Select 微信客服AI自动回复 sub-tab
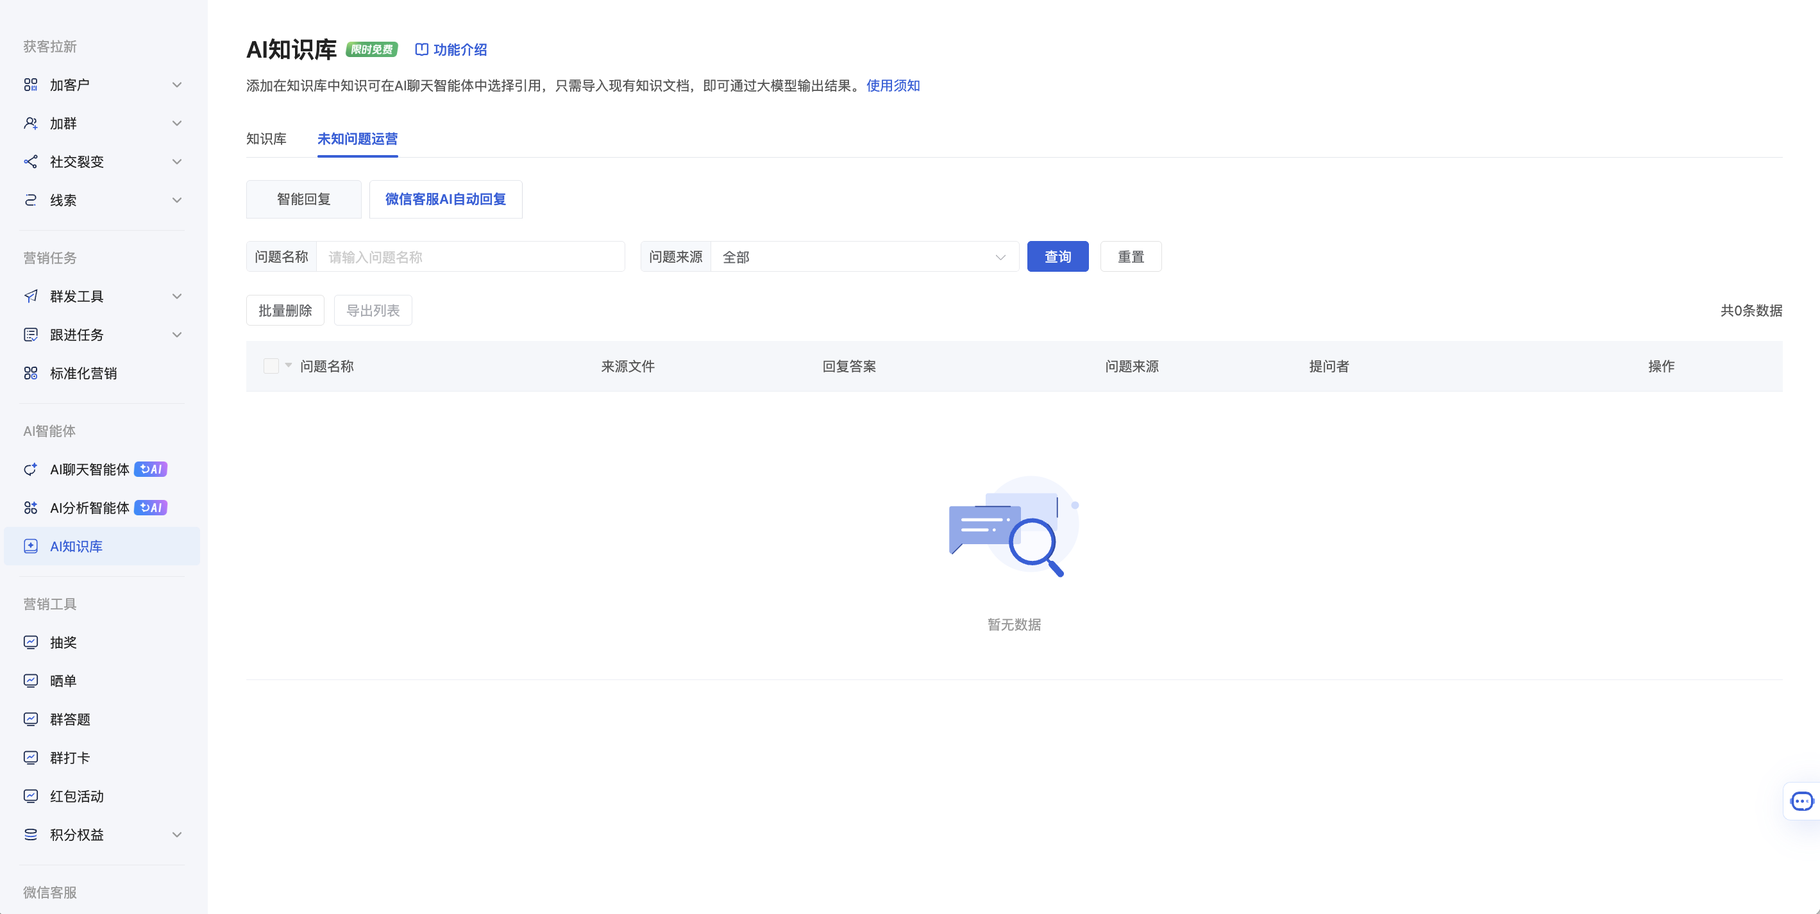Screen dimensions: 1820x914 446,199
